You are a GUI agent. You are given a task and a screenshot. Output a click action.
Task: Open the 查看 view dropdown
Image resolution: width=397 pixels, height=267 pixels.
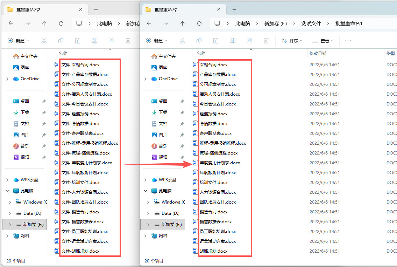tap(323, 41)
